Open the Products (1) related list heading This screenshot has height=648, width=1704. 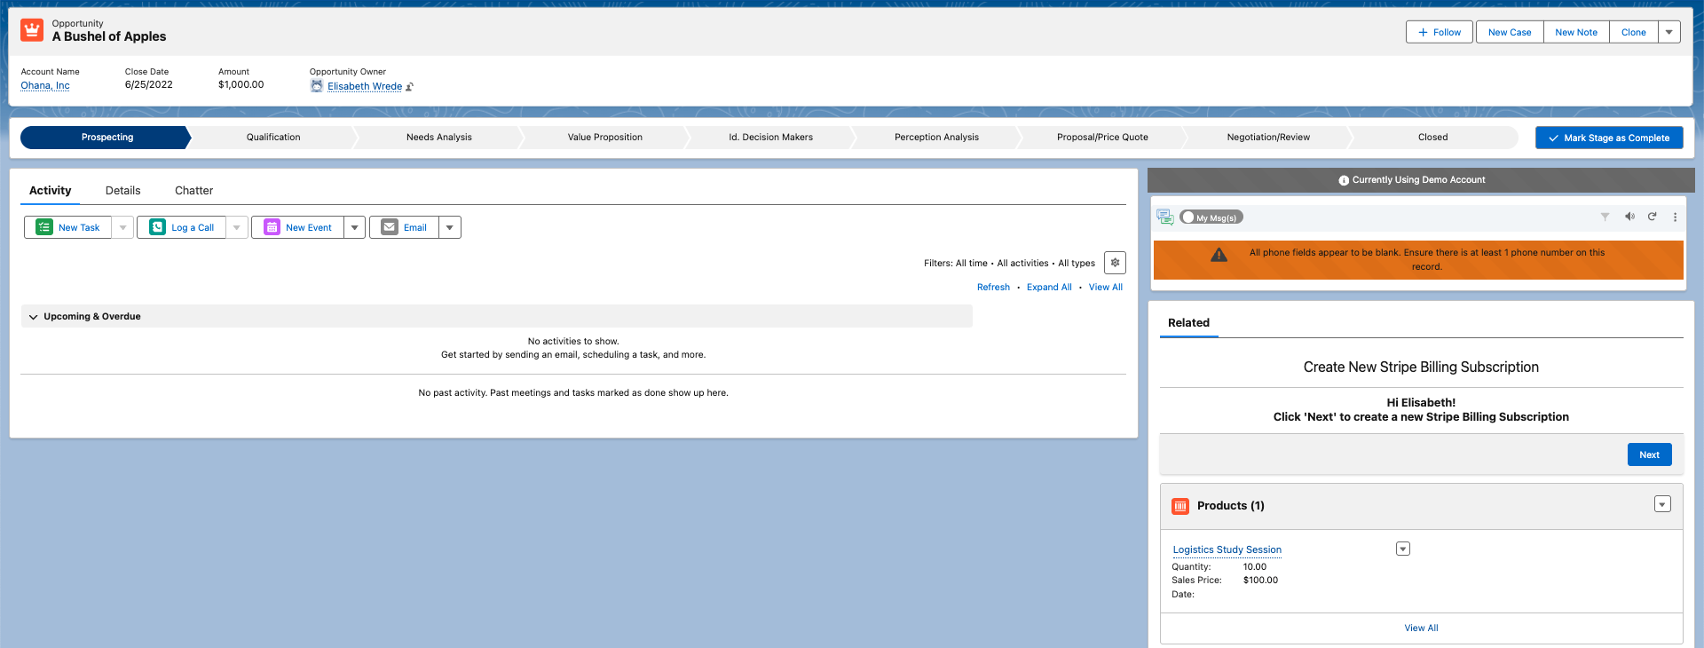point(1230,506)
